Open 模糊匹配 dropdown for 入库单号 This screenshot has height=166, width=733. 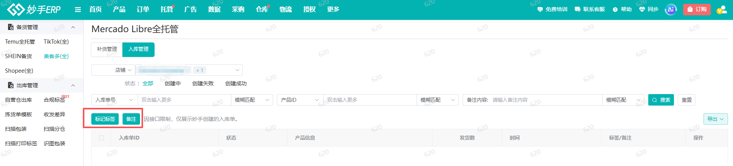pyautogui.click(x=252, y=100)
